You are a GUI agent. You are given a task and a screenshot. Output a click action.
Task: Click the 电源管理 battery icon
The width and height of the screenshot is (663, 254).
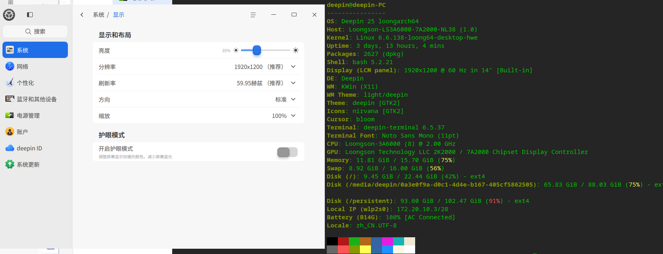(x=10, y=116)
